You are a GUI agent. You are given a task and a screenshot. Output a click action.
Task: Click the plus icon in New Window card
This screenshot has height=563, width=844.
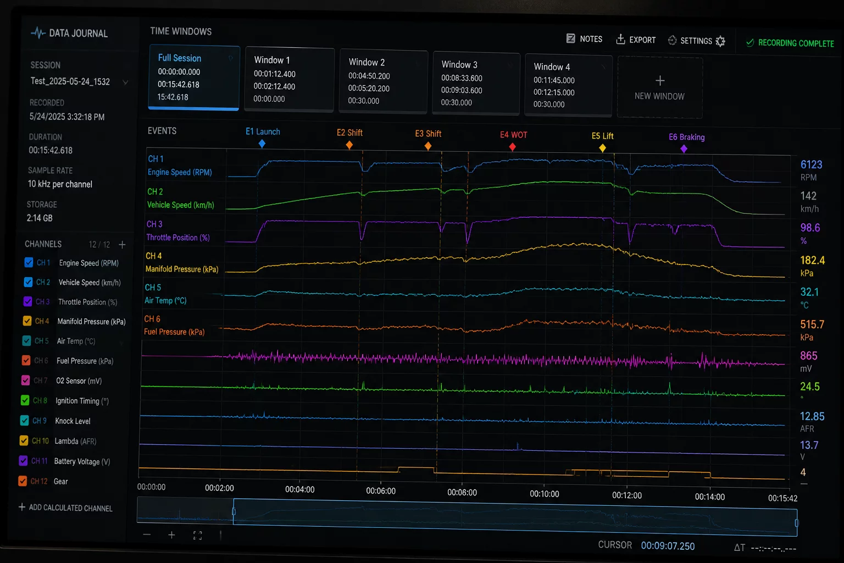coord(660,80)
